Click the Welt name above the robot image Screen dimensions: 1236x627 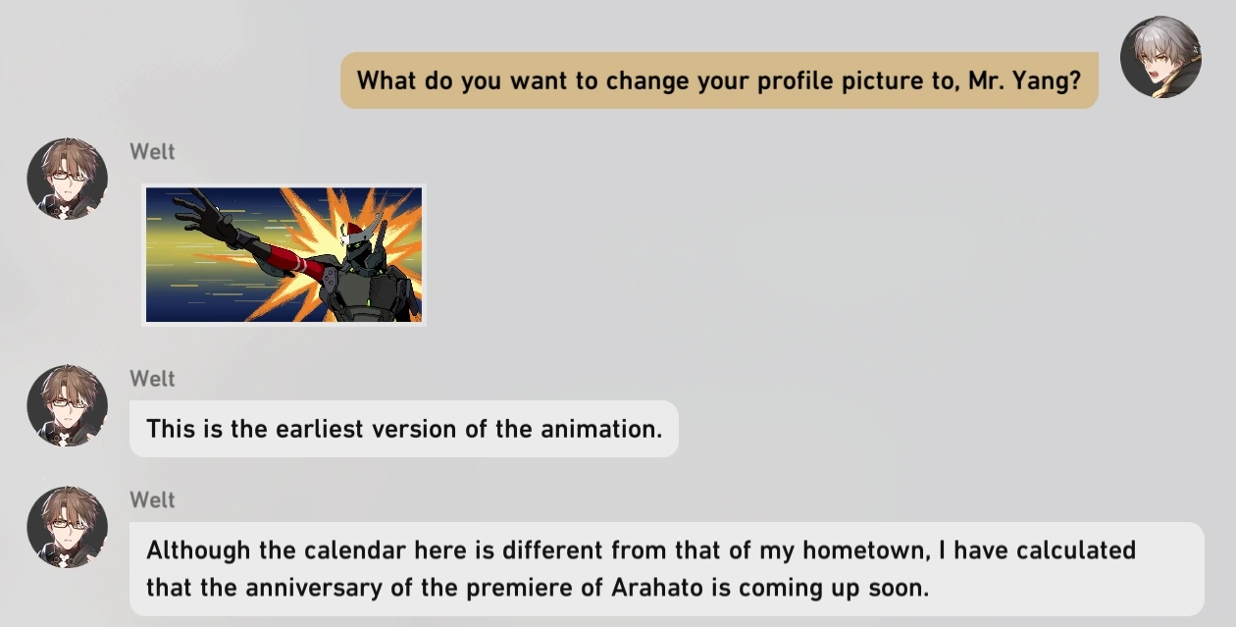pos(152,152)
